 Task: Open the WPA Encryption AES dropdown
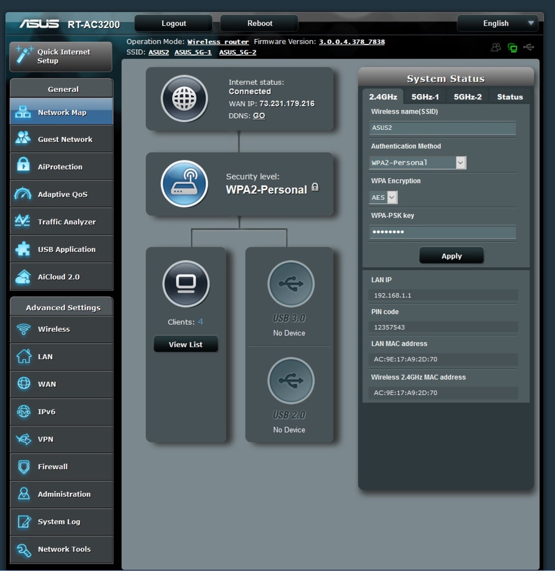383,197
